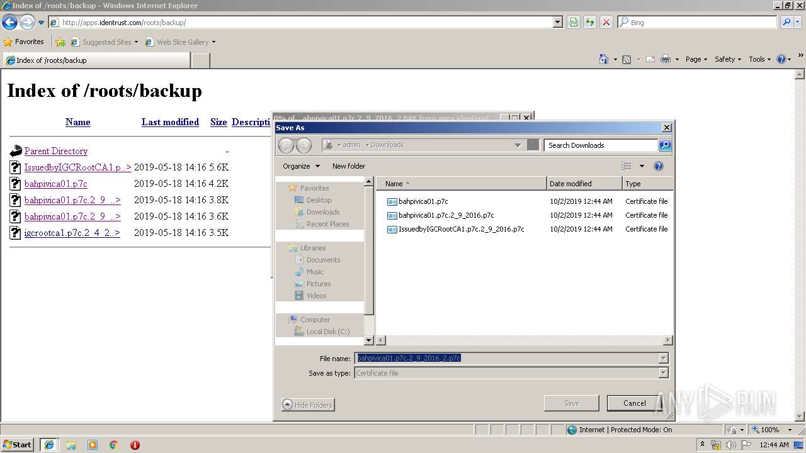The image size is (806, 453).
Task: Select file IssuedbyIGCRootCA1.p7c.2_9_2016.p7c in list
Action: tap(461, 229)
